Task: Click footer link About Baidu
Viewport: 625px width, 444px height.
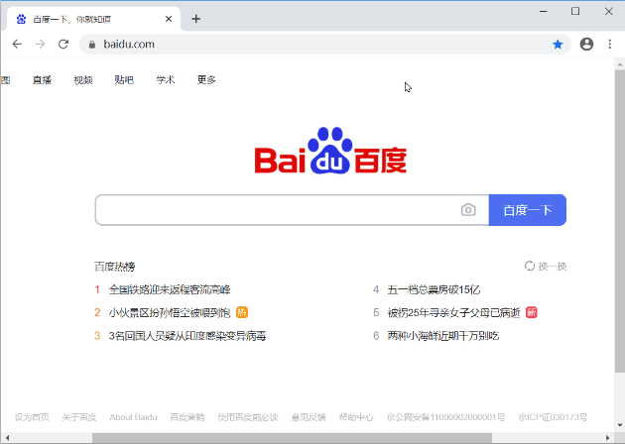Action: pos(134,417)
